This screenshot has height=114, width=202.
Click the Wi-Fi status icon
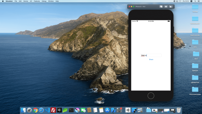coord(180,1)
